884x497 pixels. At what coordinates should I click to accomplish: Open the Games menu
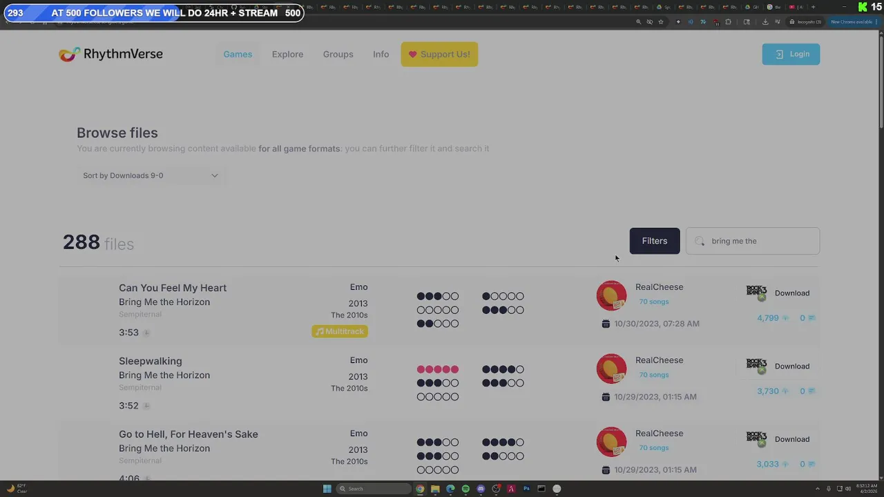pyautogui.click(x=238, y=54)
